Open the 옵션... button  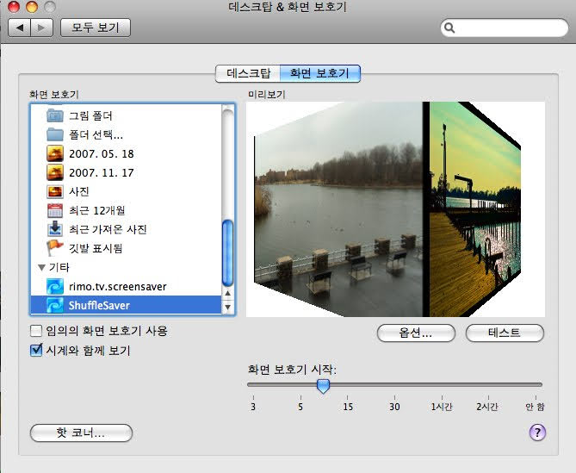click(x=416, y=333)
